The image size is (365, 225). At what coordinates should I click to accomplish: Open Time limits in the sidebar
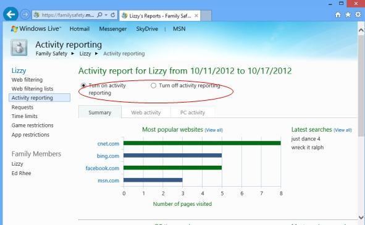[25, 116]
